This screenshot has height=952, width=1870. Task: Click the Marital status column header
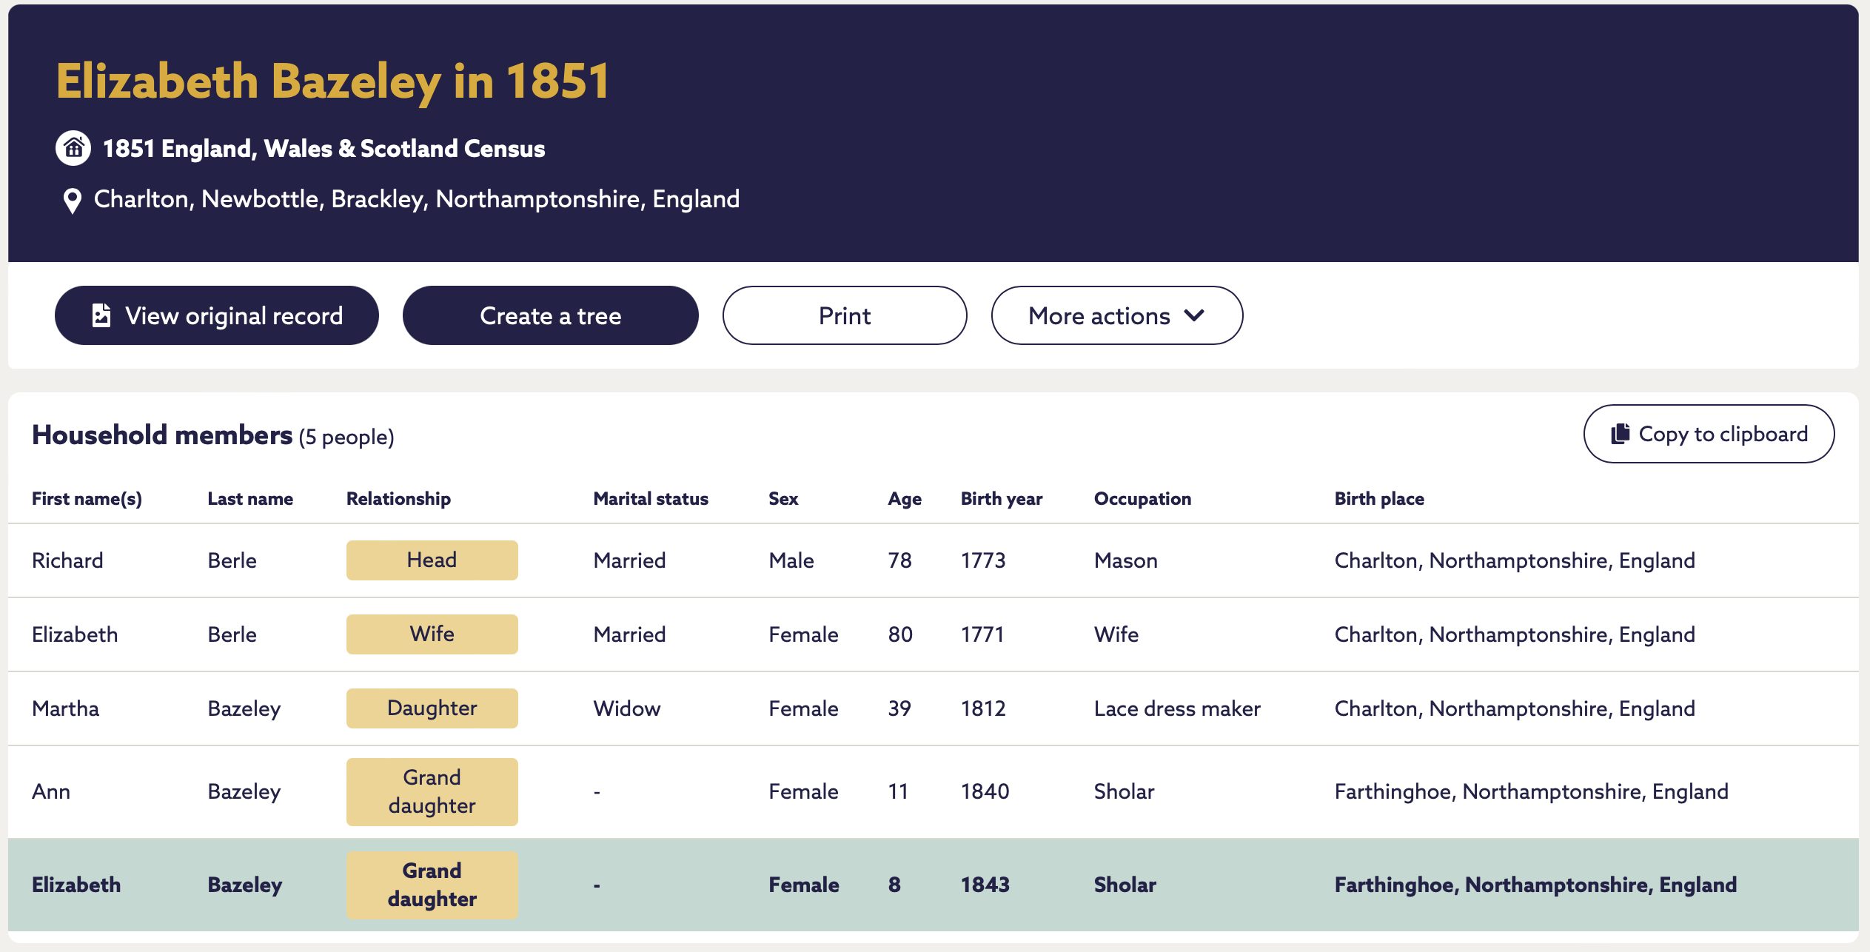point(651,499)
